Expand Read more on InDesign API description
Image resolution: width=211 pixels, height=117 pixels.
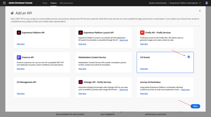pyautogui.click(x=124, y=90)
